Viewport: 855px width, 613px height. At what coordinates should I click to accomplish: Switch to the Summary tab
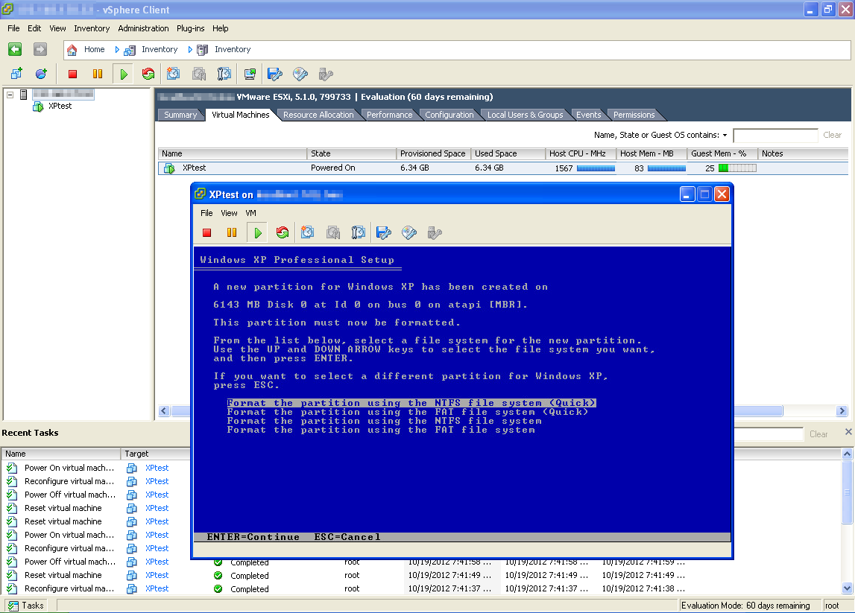(x=180, y=115)
